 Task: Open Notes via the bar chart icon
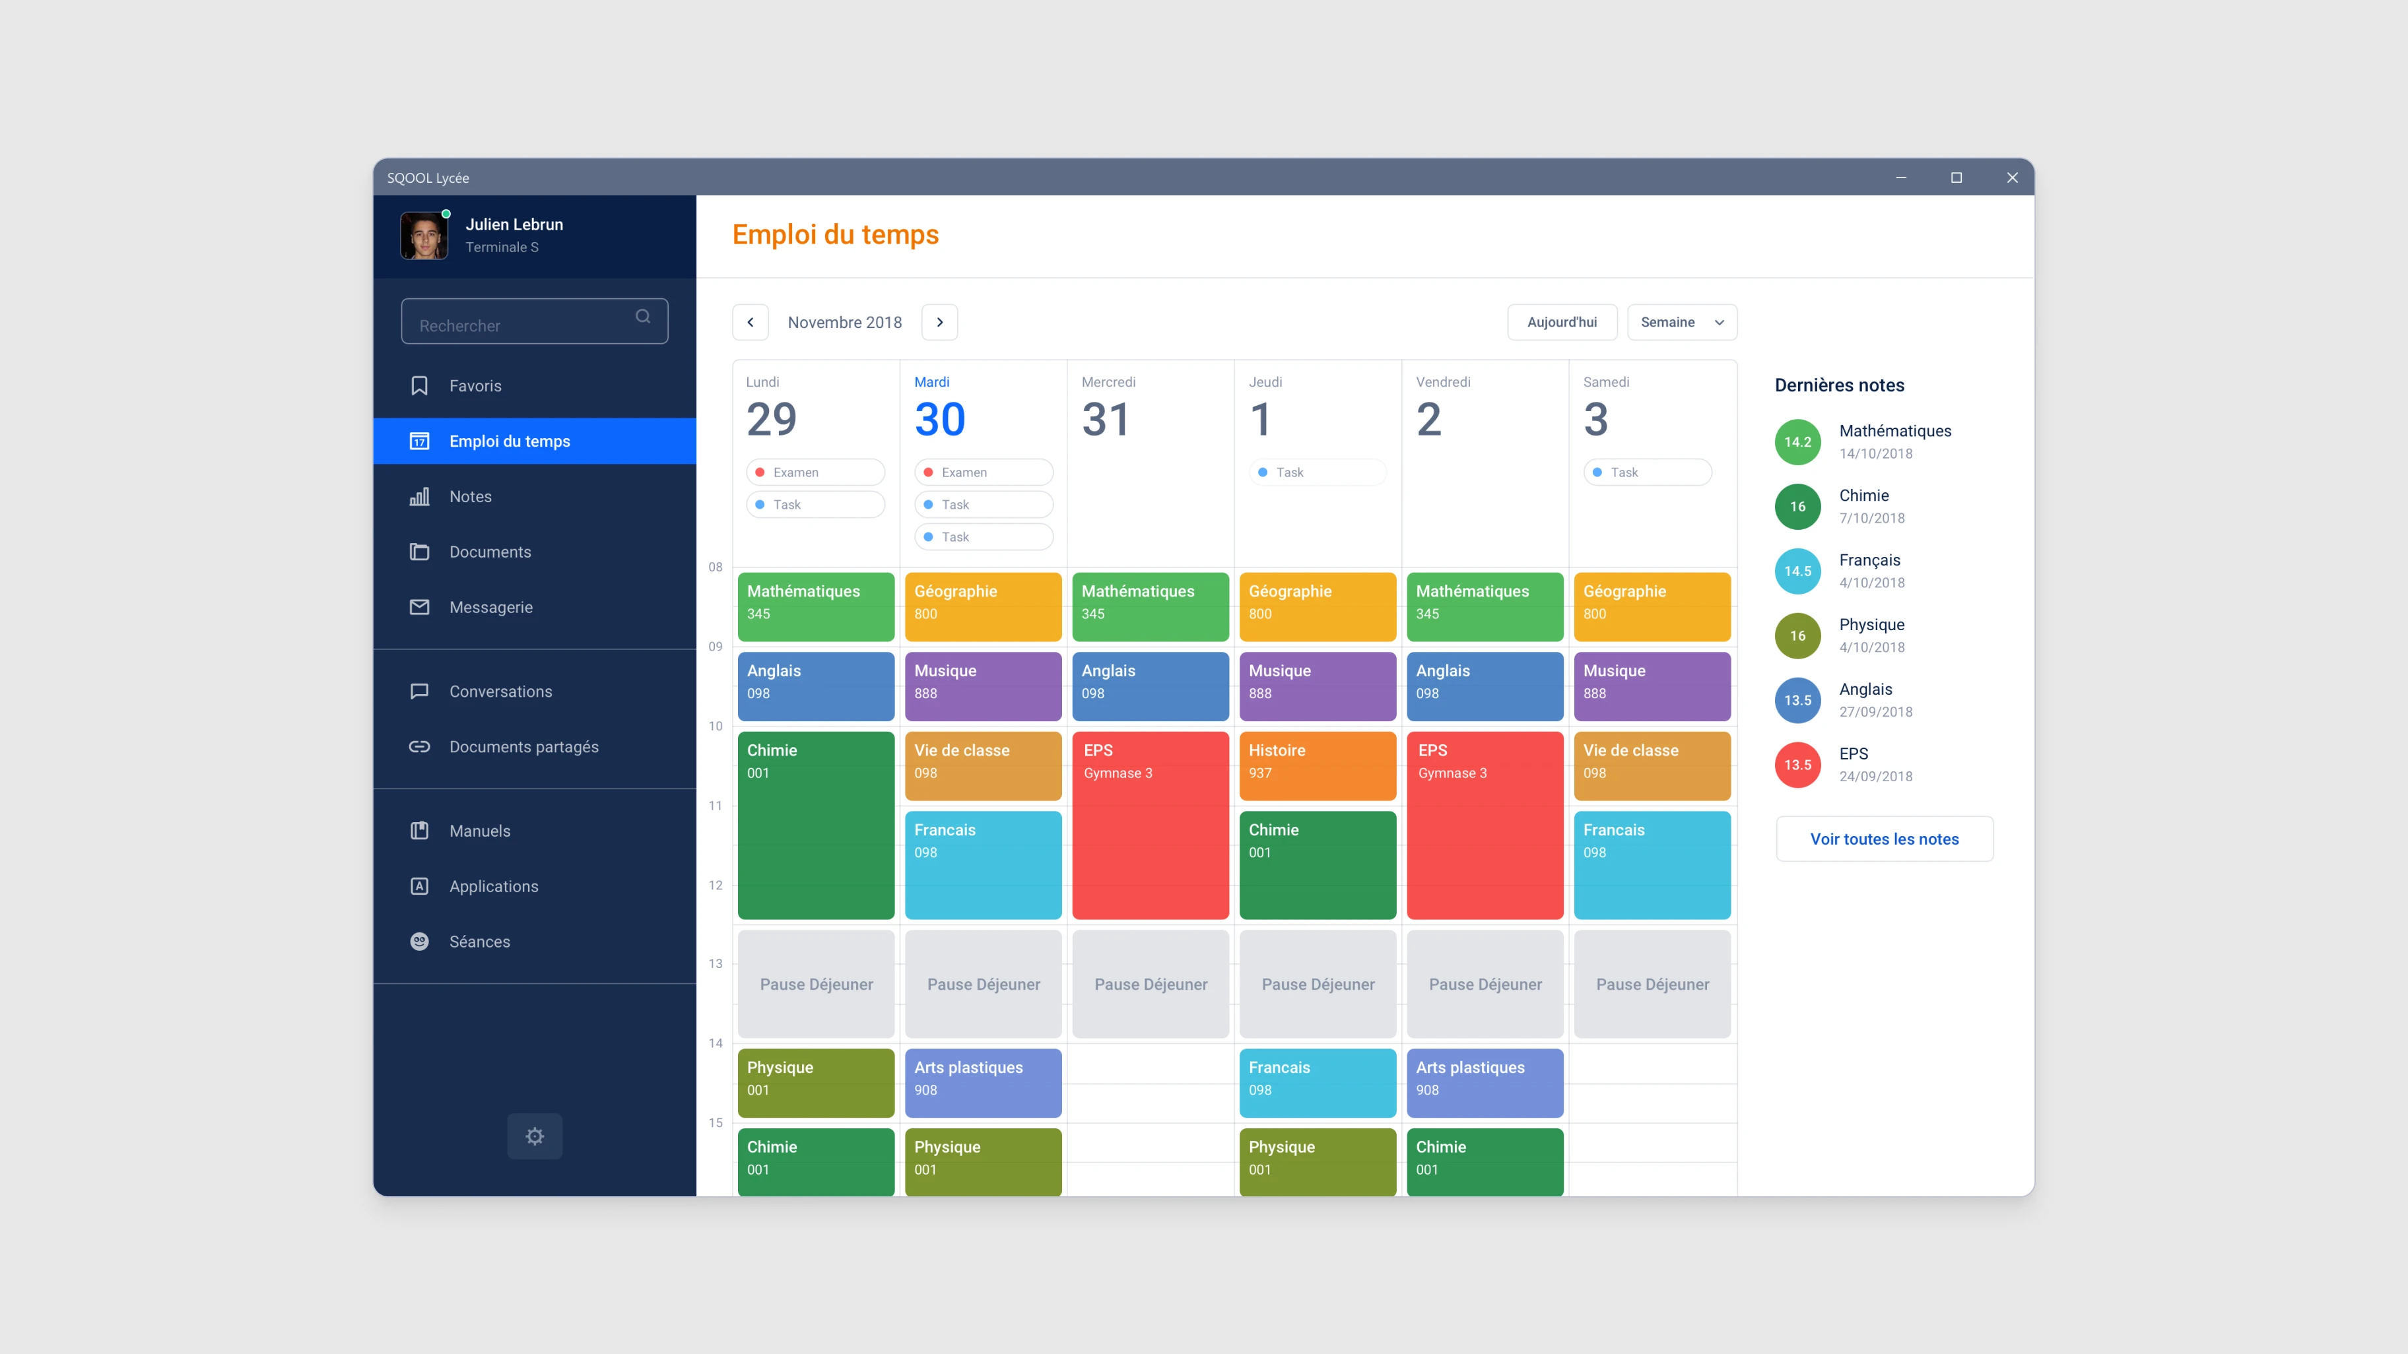[420, 496]
